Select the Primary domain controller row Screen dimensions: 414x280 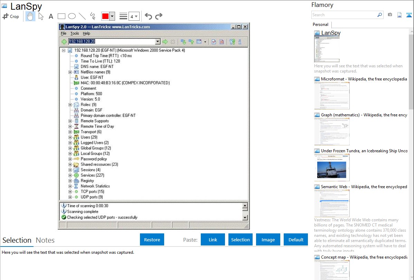coord(108,116)
